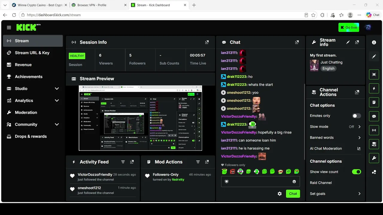Open Itsdrxtty profile link in Mod Actions
This screenshot has width=383, height=215.
click(x=178, y=179)
